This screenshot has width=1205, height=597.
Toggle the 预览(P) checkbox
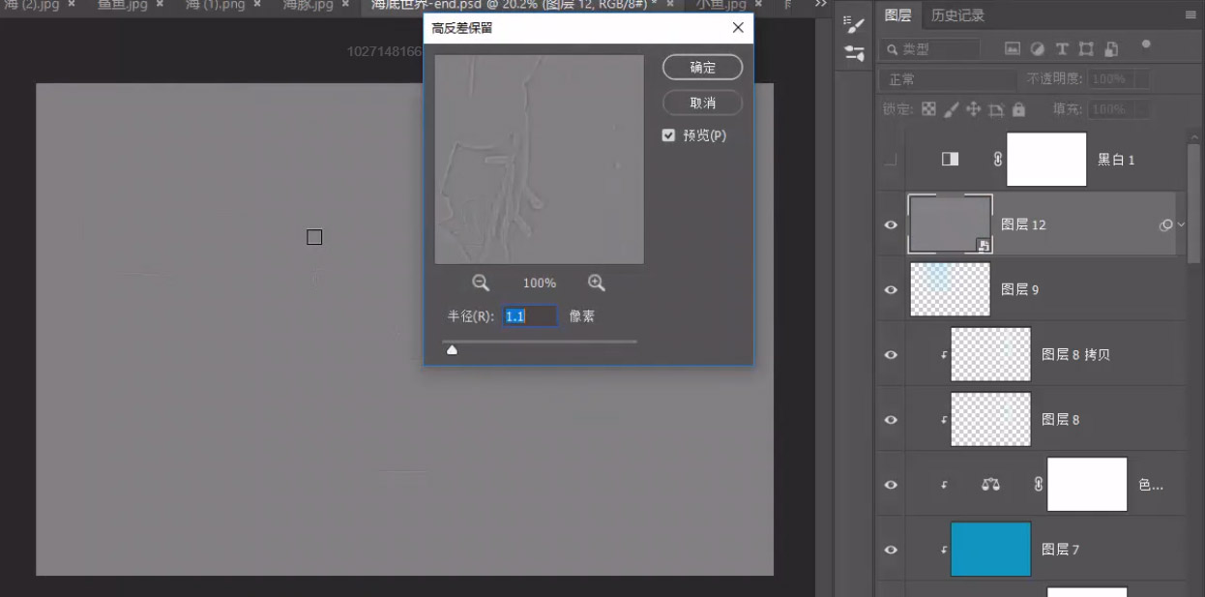coord(668,135)
